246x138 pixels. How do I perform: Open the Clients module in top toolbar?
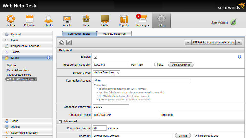[x=48, y=20]
